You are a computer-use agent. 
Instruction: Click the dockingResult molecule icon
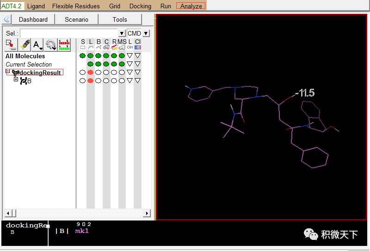click(x=16, y=73)
